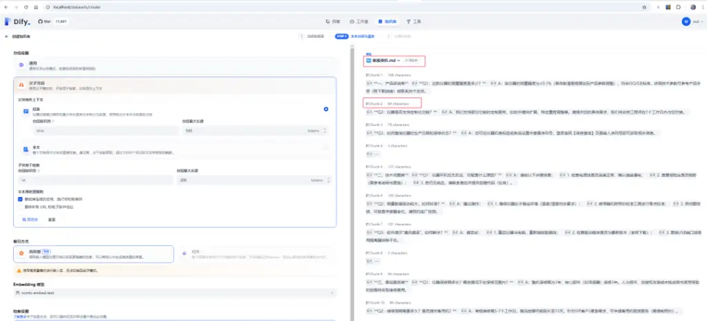
Task: Click the browser bookmark star icon
Action: click(644, 7)
